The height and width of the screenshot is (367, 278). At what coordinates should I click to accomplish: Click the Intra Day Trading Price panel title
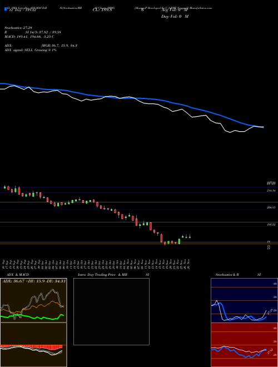click(113, 275)
